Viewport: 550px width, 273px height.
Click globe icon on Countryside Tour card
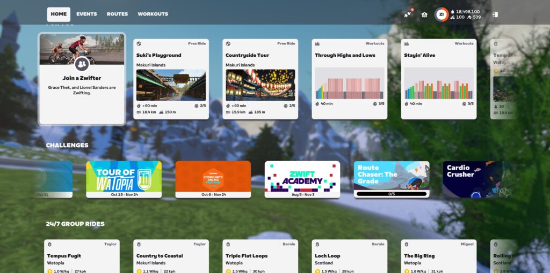228,44
